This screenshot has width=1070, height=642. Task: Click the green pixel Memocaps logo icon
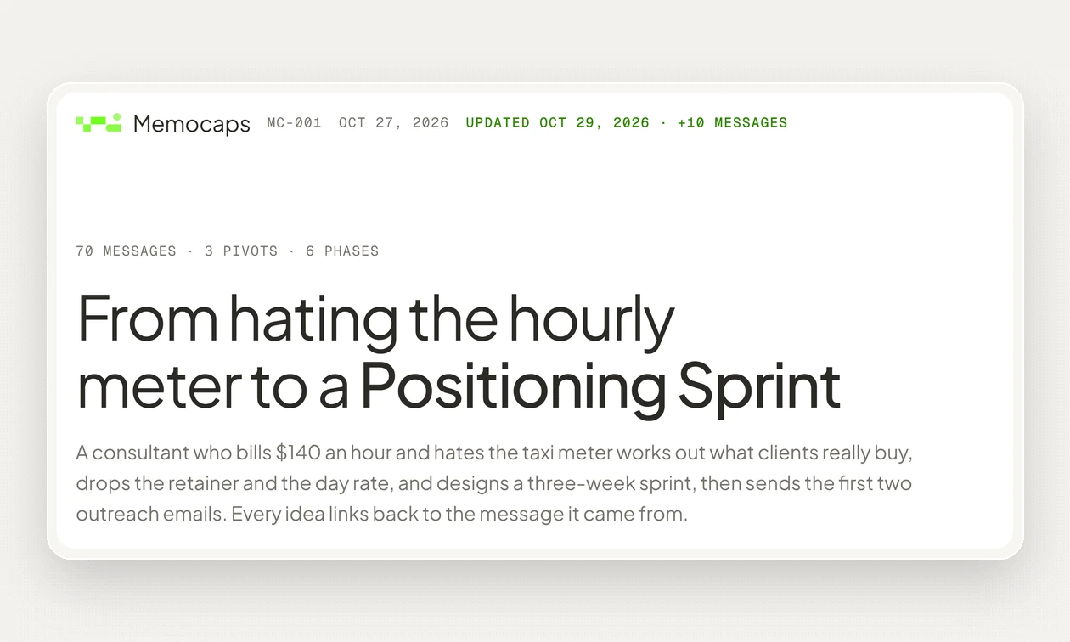(x=99, y=122)
